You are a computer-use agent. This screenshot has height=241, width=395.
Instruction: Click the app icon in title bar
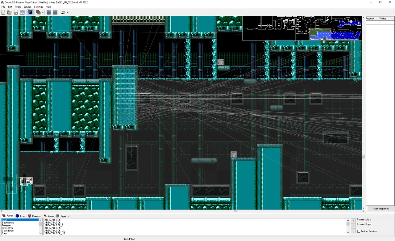2,2
